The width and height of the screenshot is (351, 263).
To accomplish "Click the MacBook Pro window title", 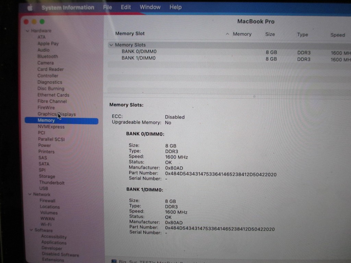I will [x=256, y=22].
